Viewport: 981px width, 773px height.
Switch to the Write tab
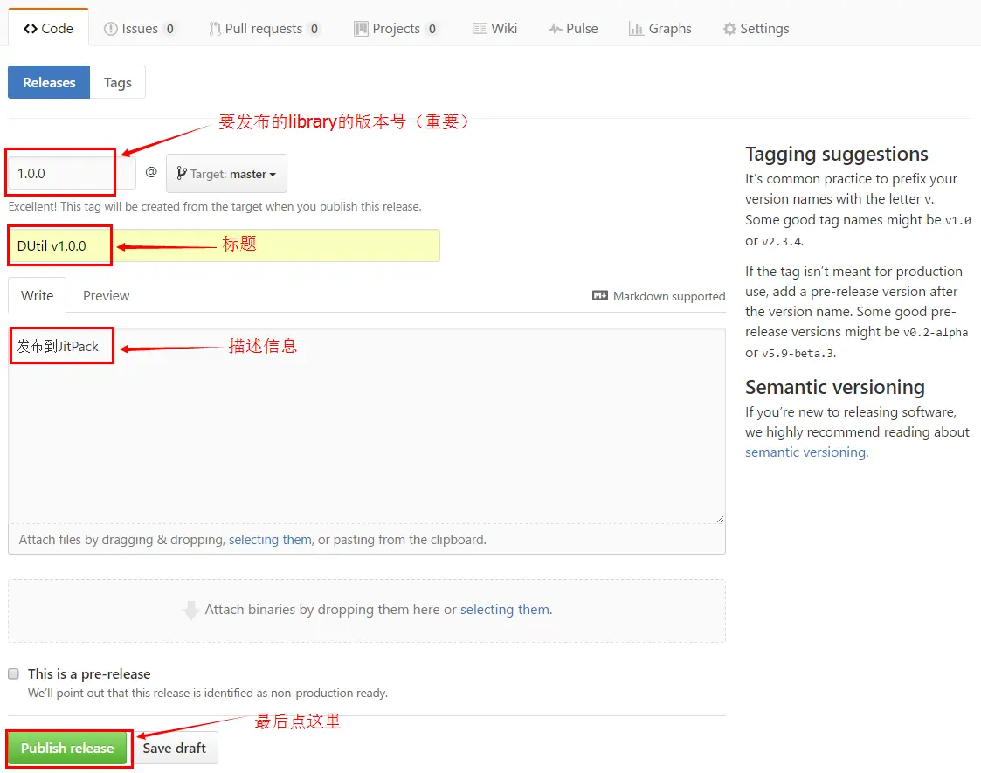[37, 295]
